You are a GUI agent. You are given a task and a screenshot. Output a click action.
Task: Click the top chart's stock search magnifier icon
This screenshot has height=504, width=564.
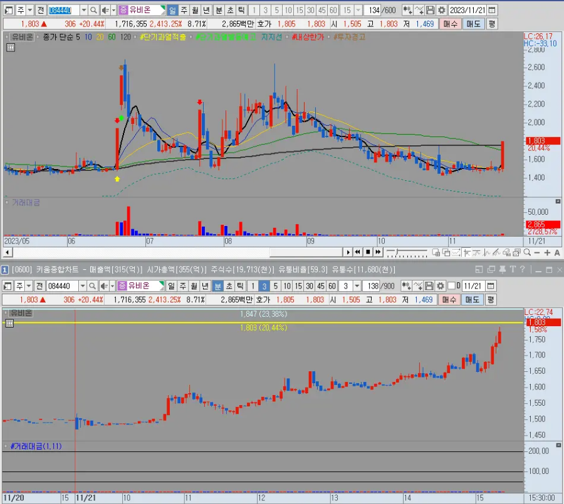pyautogui.click(x=93, y=10)
